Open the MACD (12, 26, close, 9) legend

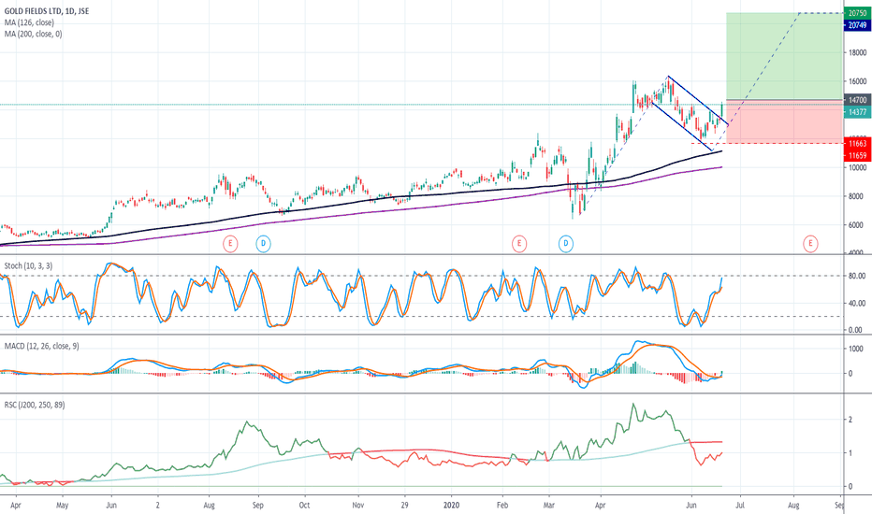pos(42,346)
